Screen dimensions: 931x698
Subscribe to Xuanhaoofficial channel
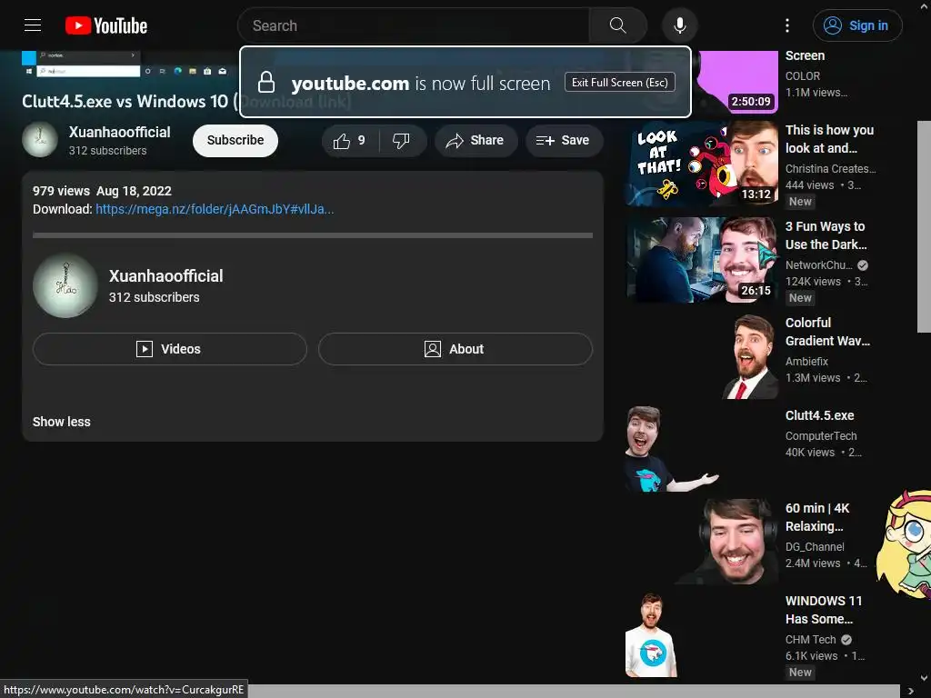point(235,141)
